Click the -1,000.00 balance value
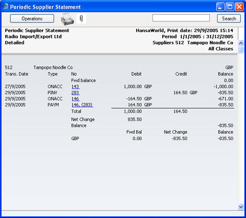 [x=223, y=87]
